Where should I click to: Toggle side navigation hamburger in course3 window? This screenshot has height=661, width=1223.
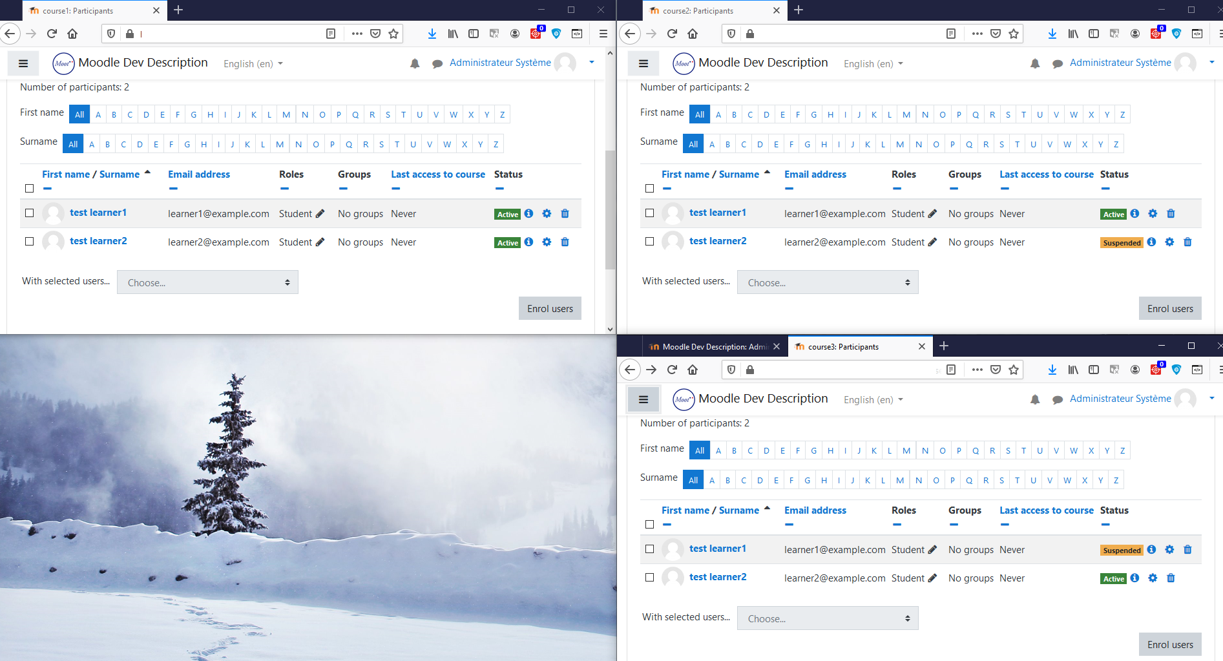pos(643,399)
